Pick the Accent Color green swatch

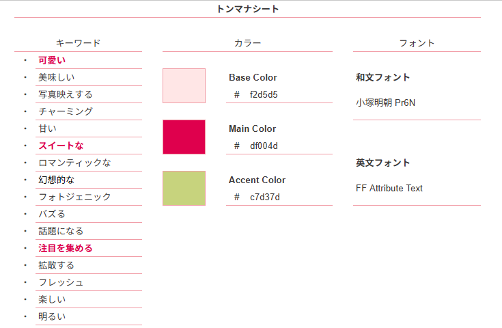tap(184, 188)
